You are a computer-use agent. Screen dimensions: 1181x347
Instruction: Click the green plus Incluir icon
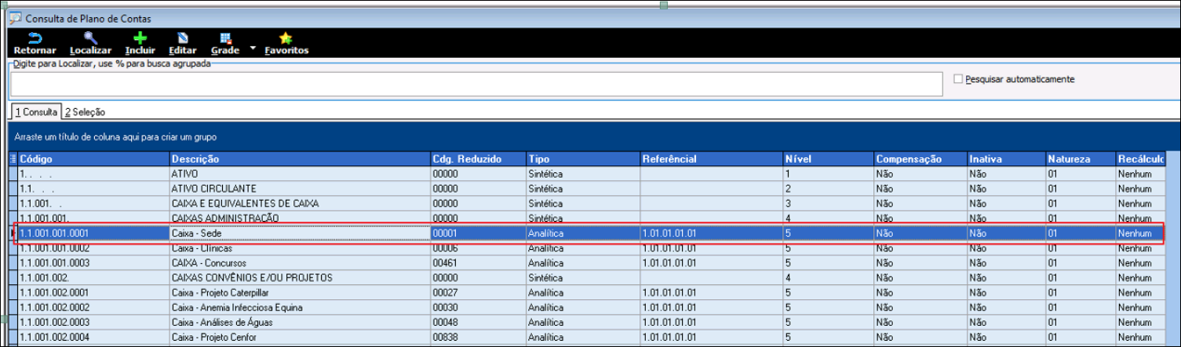click(140, 38)
